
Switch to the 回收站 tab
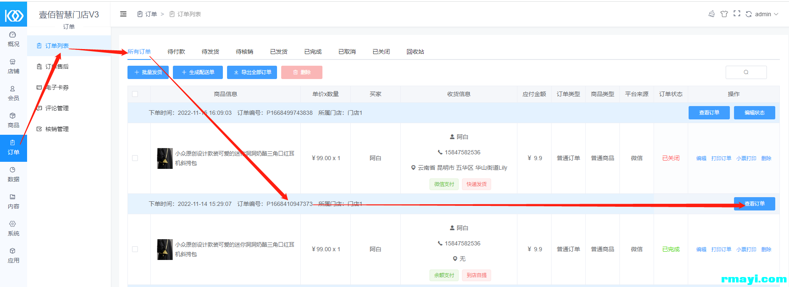point(415,52)
